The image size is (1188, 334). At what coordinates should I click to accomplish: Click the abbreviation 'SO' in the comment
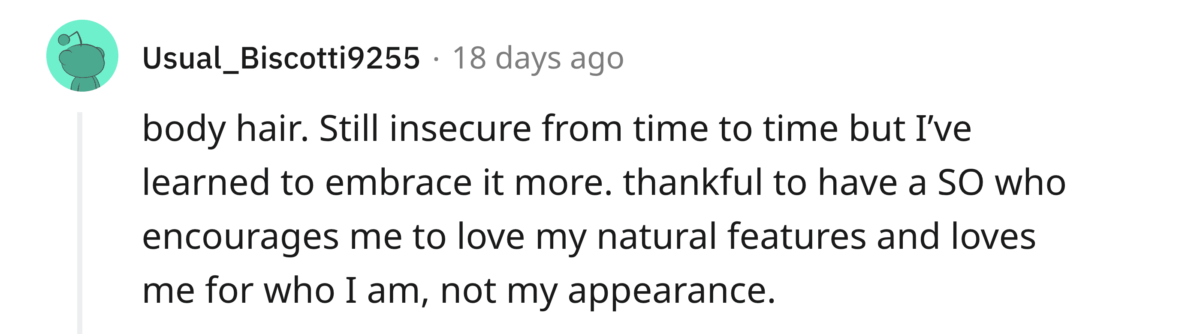(x=961, y=183)
